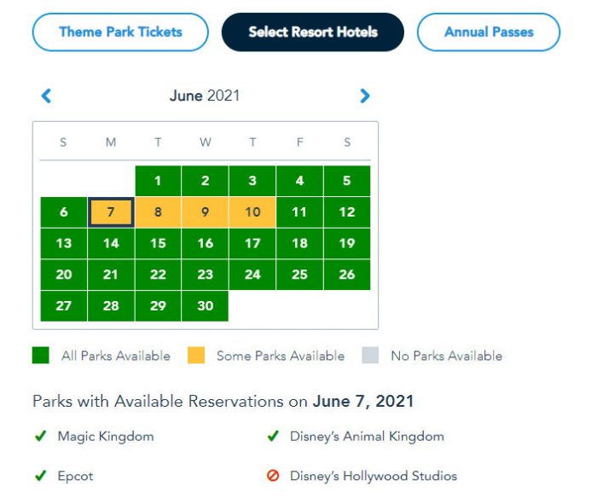The height and width of the screenshot is (504, 597).
Task: Go to previous month with left chevron
Action: click(x=47, y=96)
